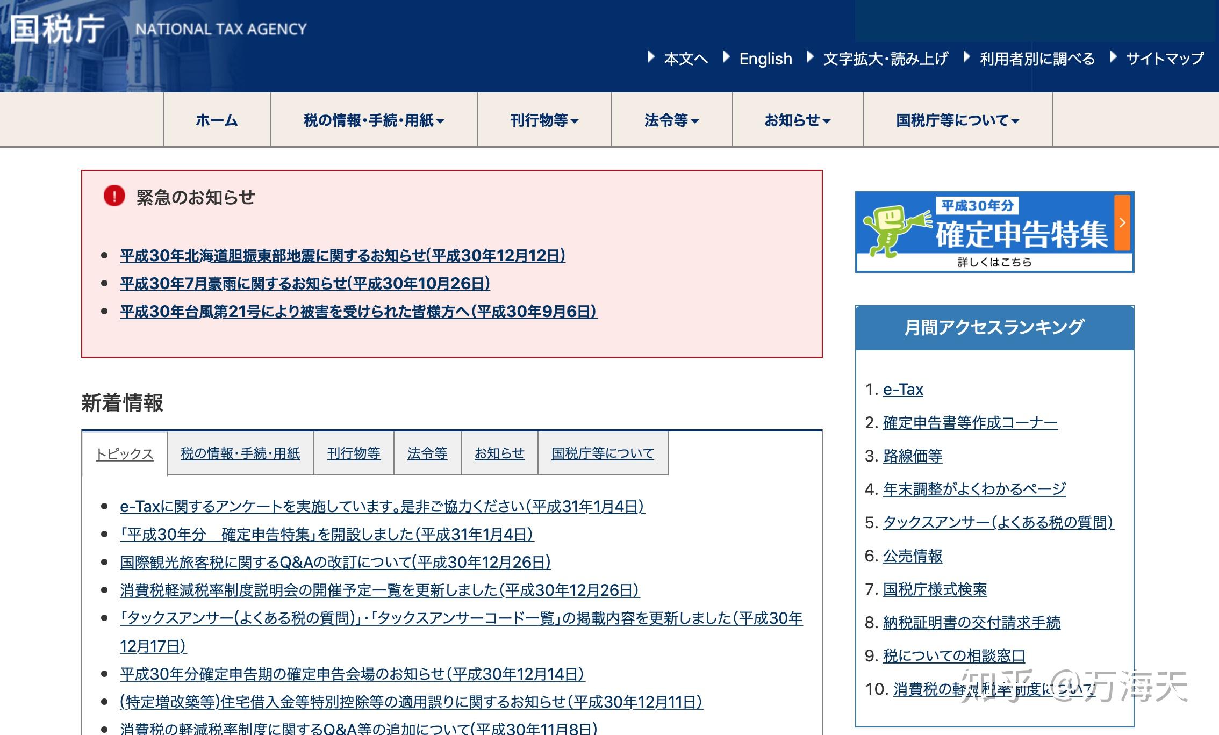Go to ホーム in navigation bar

(x=217, y=120)
